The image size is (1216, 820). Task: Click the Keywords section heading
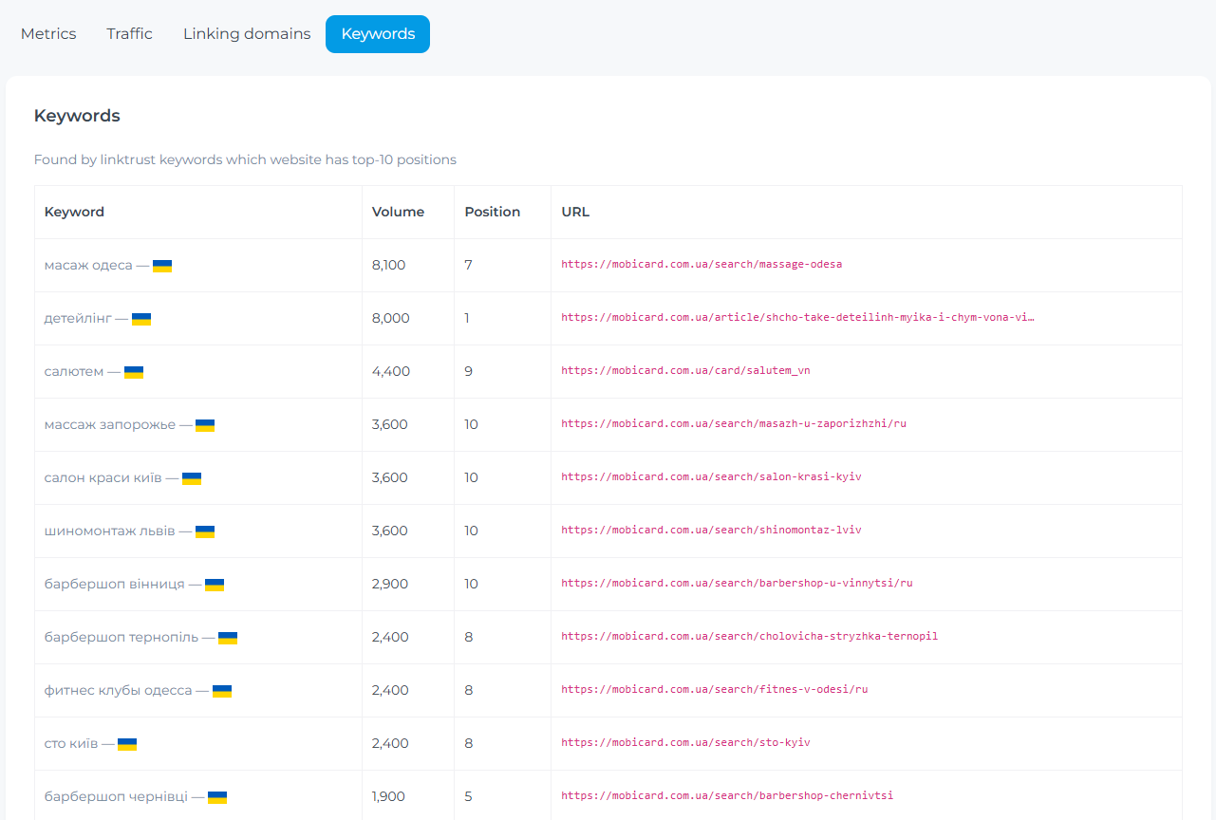77,117
